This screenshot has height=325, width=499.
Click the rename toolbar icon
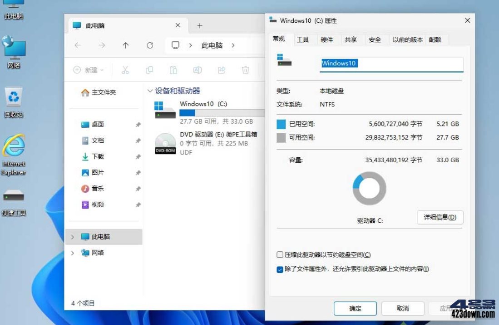(x=198, y=70)
